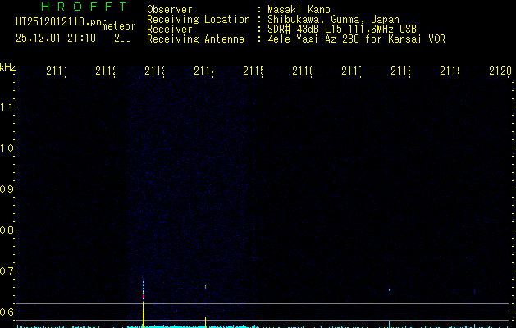
Task: Click the 0.9 kHz axis label
Action: coord(7,189)
